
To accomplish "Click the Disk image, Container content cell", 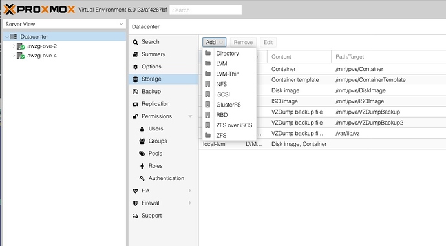I will (299, 144).
